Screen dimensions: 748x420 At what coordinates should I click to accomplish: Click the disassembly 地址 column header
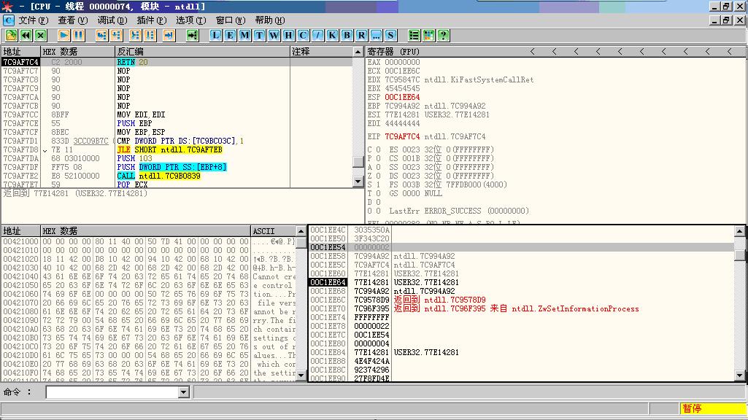click(x=21, y=52)
